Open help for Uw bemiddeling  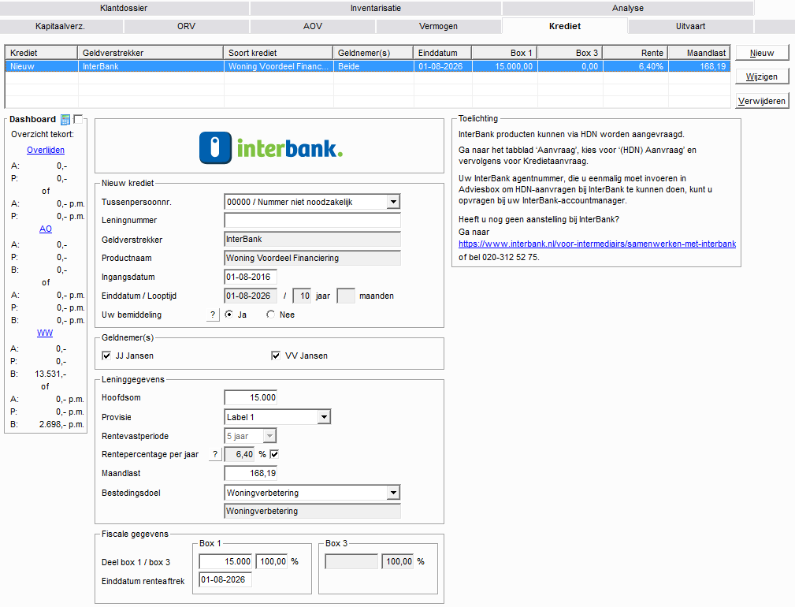coord(213,315)
